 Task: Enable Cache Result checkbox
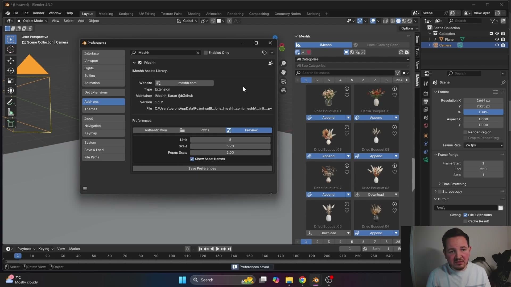[465, 221]
